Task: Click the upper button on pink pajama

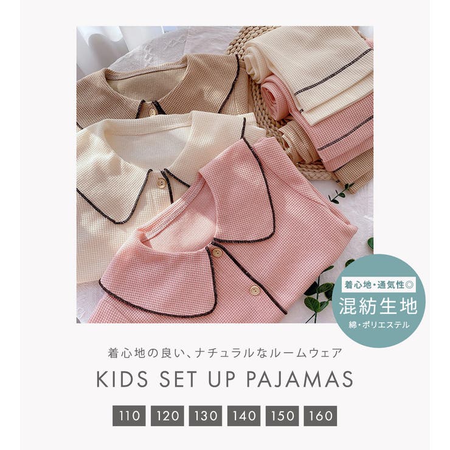Action: [217, 252]
